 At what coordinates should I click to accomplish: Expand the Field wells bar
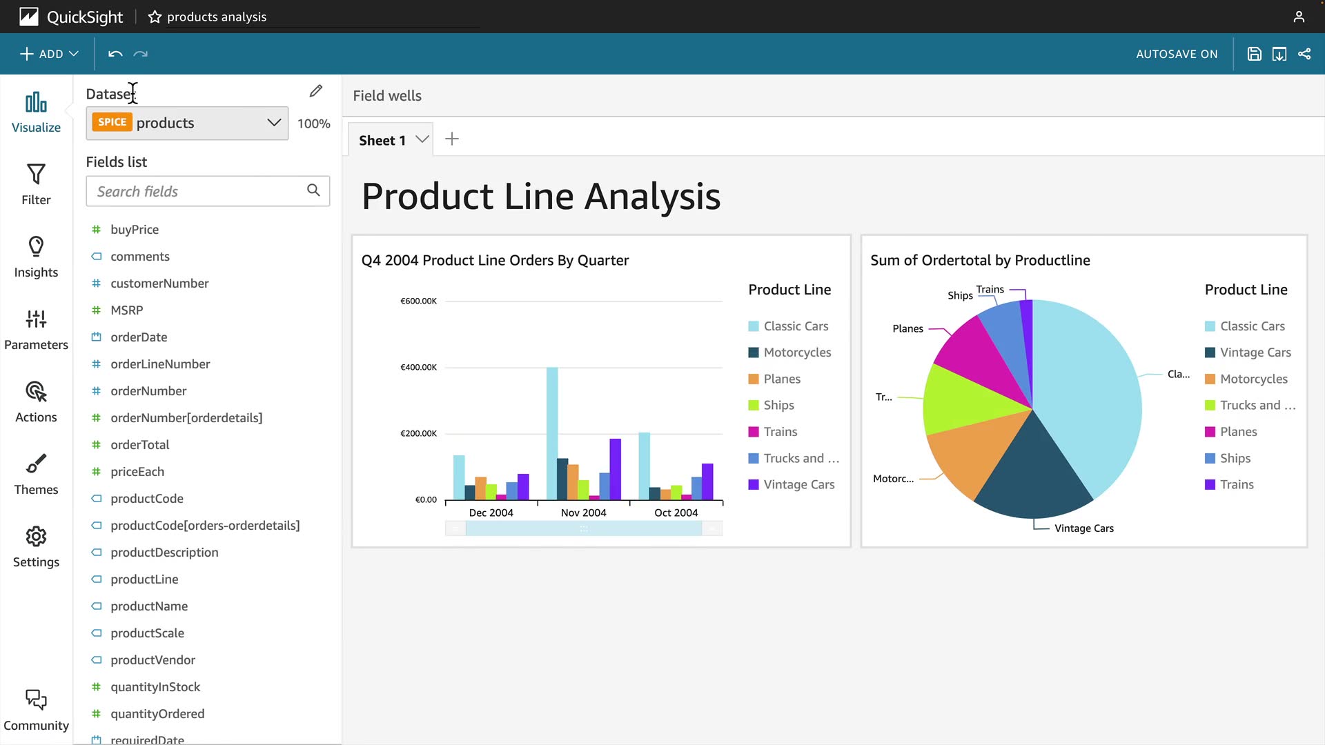click(387, 96)
